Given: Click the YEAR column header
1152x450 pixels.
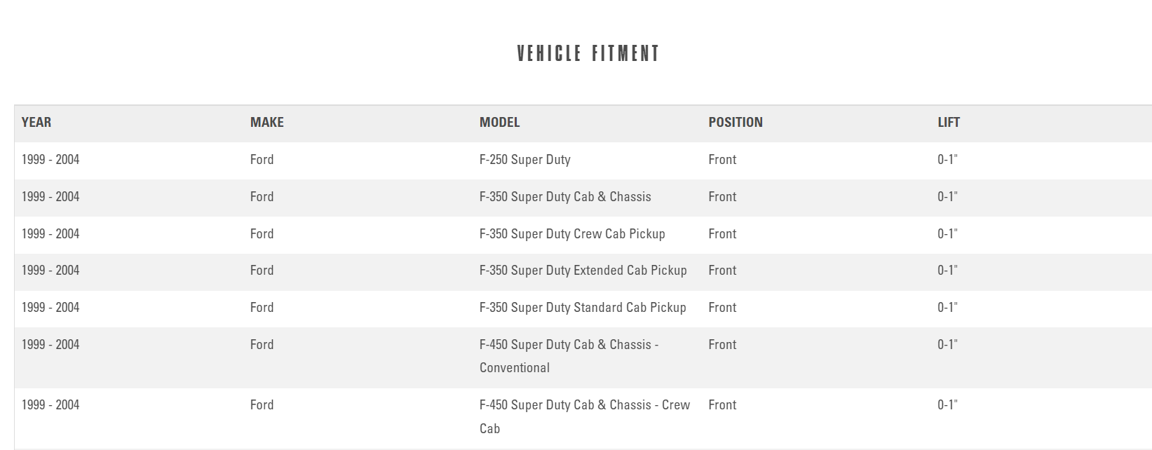Looking at the screenshot, I should coord(36,123).
